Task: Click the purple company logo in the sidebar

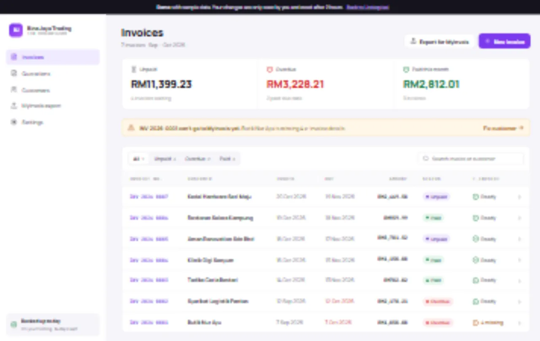Action: click(16, 30)
